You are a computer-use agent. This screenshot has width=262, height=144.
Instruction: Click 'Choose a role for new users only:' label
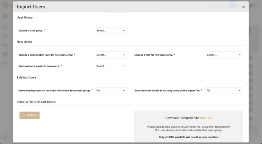click(x=154, y=55)
